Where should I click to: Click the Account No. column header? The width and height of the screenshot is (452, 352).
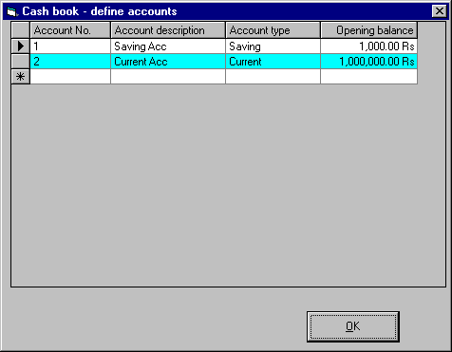[x=70, y=30]
